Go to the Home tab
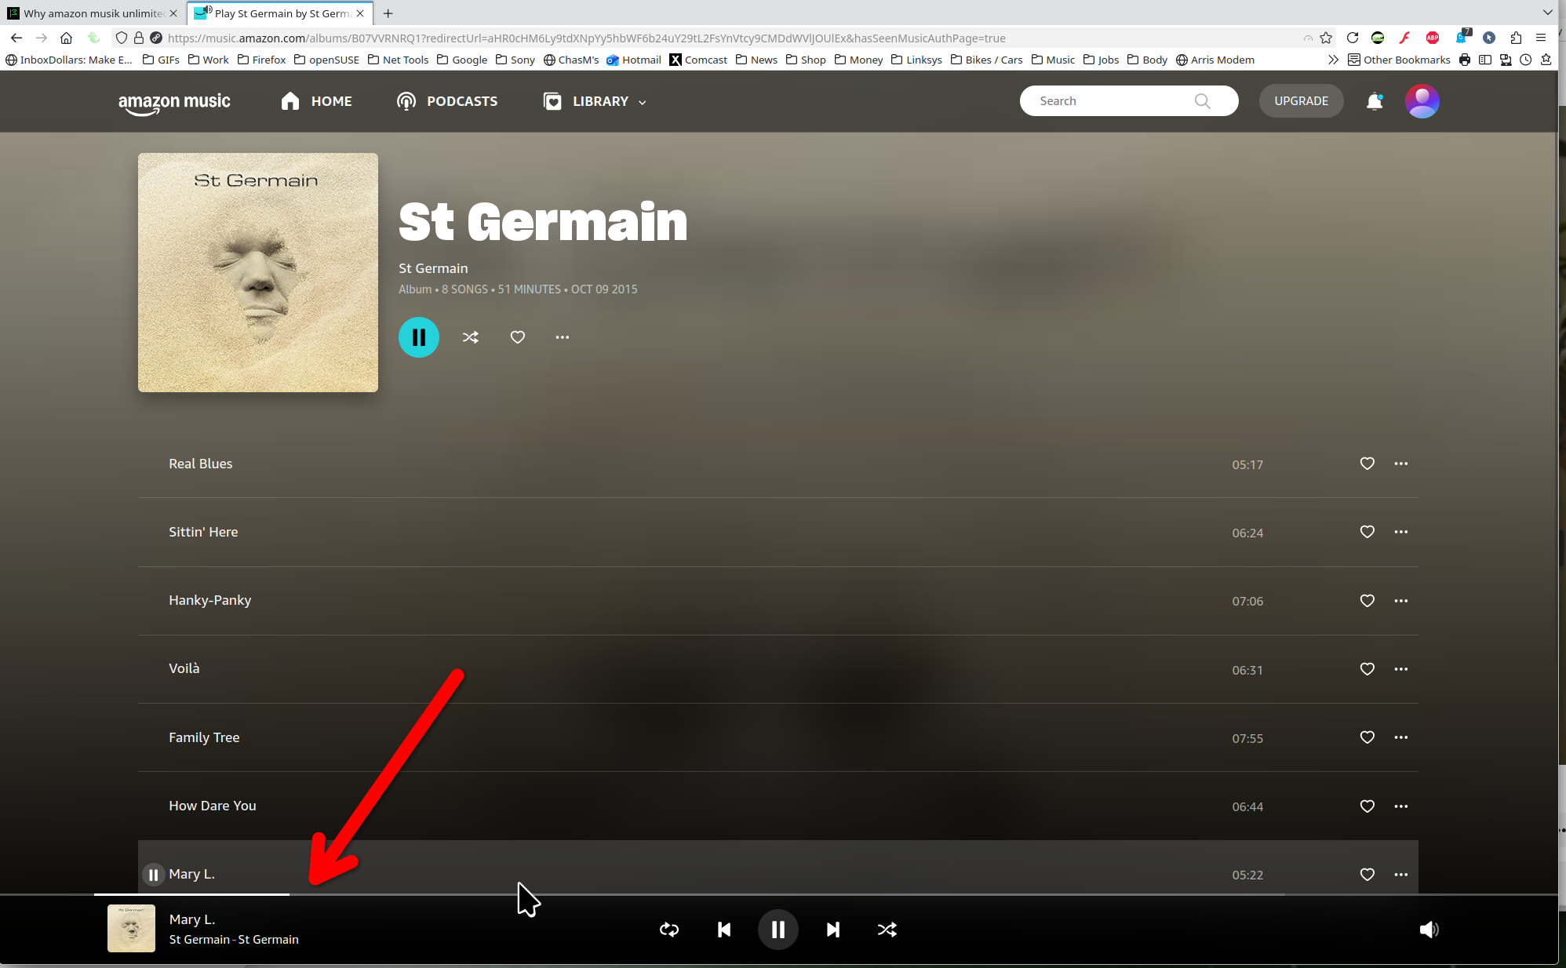1566x968 pixels. coord(317,101)
